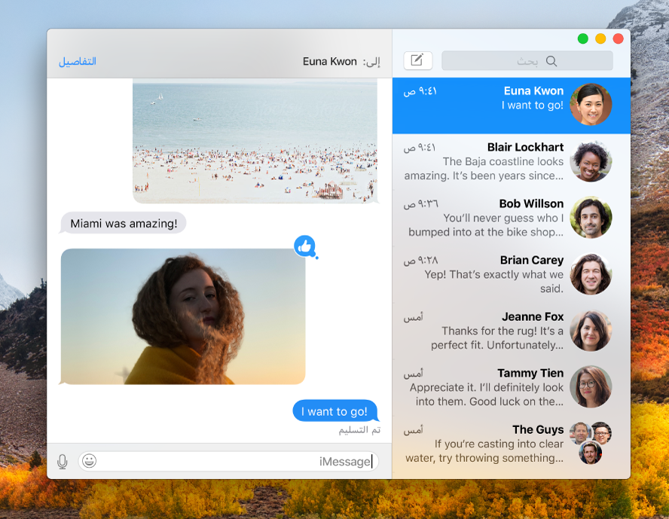The height and width of the screenshot is (519, 669).
Task: Click Tammy Tien's avatar
Action: 591,386
